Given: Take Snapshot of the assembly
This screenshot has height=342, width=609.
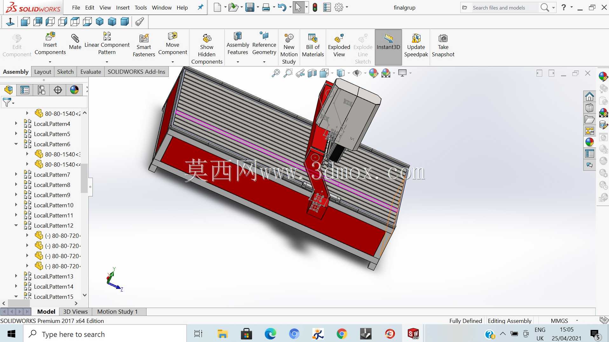Looking at the screenshot, I should pyautogui.click(x=443, y=45).
